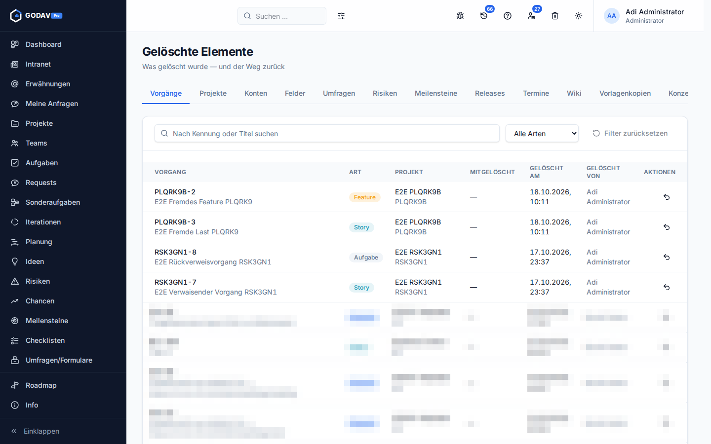Toggle the light/dark theme sun icon
This screenshot has height=444, width=711.
[x=579, y=16]
